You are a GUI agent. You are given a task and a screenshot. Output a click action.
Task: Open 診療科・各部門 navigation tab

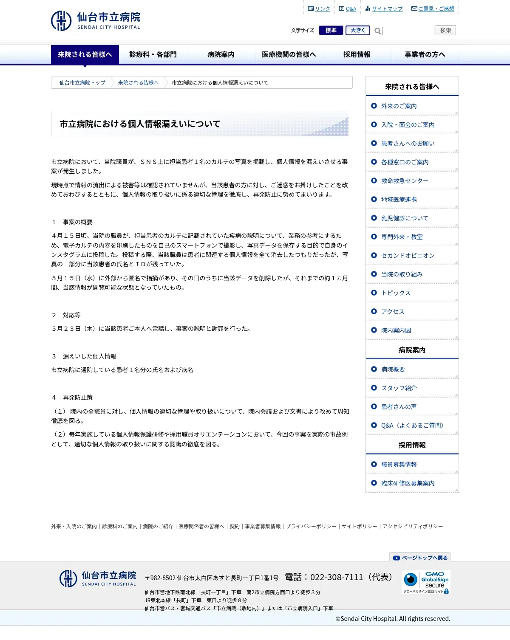tap(153, 54)
